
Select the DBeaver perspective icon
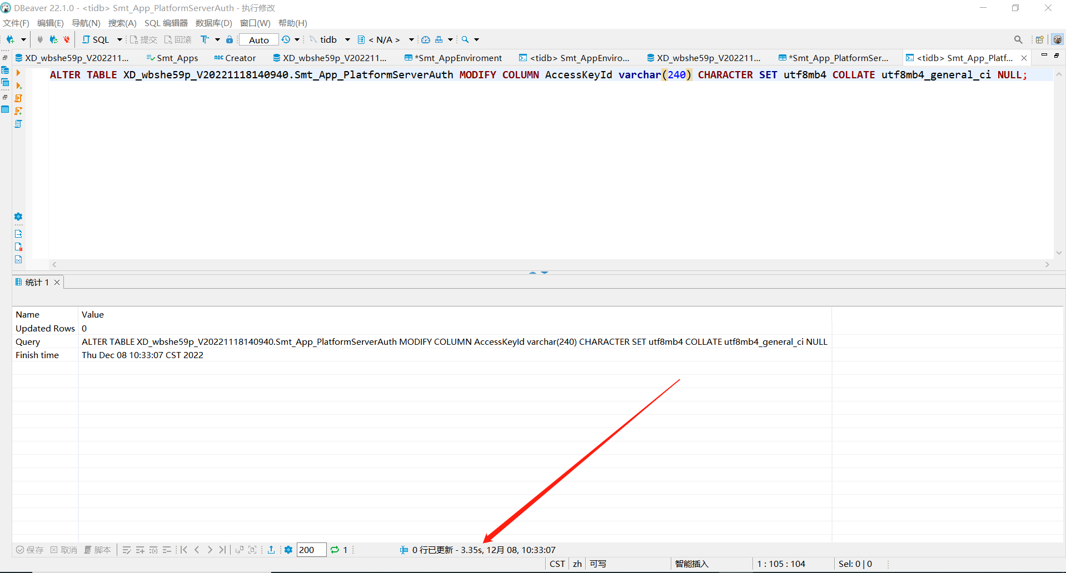[x=1057, y=39]
